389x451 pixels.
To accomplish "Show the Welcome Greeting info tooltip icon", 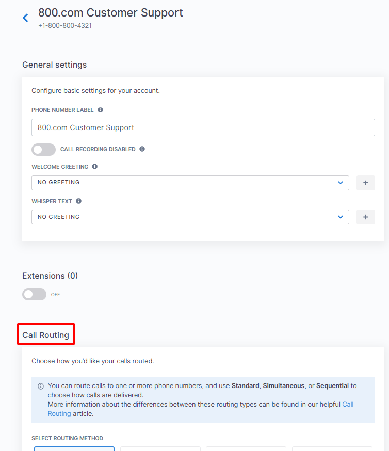I will click(x=94, y=167).
